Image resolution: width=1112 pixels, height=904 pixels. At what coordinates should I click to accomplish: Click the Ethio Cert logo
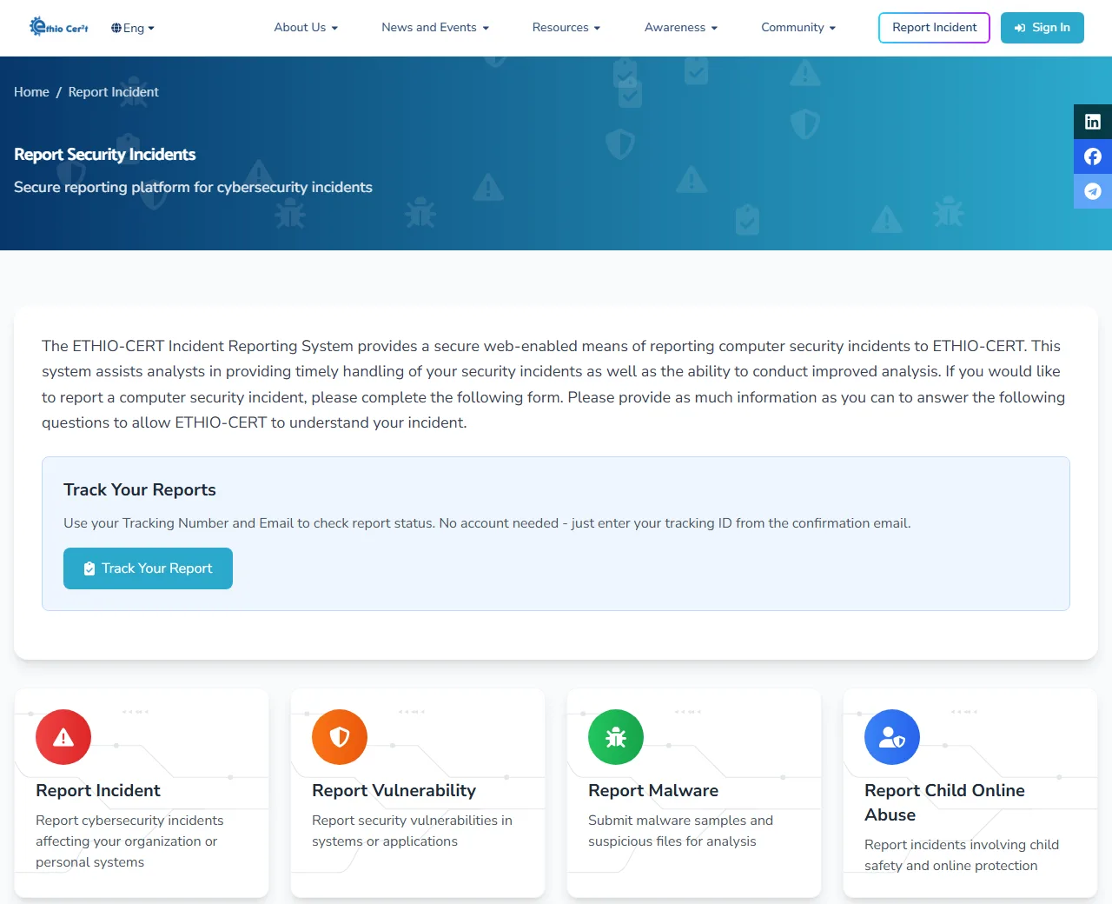click(59, 28)
